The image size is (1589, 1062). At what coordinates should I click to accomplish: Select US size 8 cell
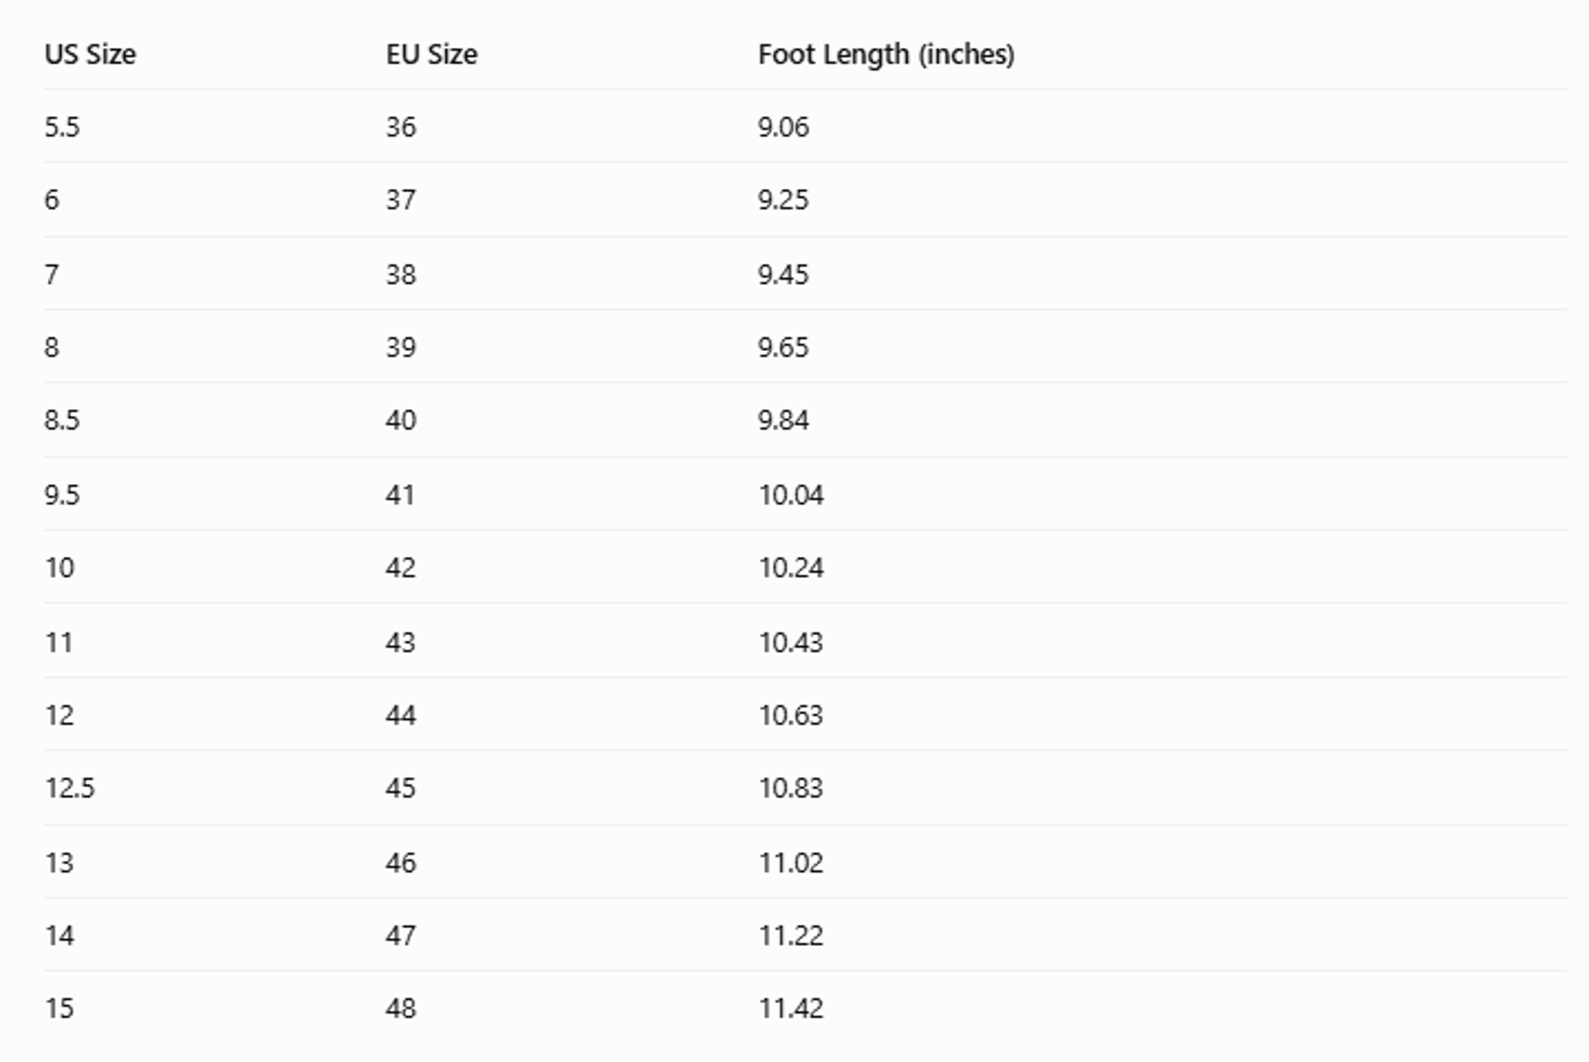coord(51,348)
